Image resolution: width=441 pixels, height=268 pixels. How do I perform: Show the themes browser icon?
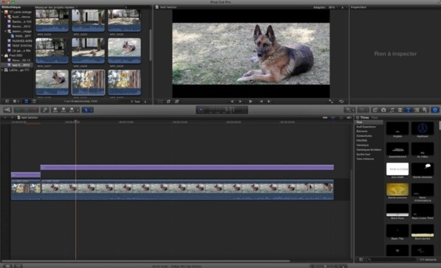pyautogui.click(x=425, y=110)
